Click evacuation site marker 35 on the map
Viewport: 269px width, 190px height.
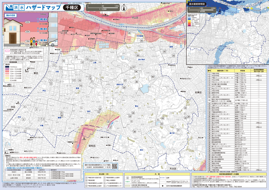124,88
